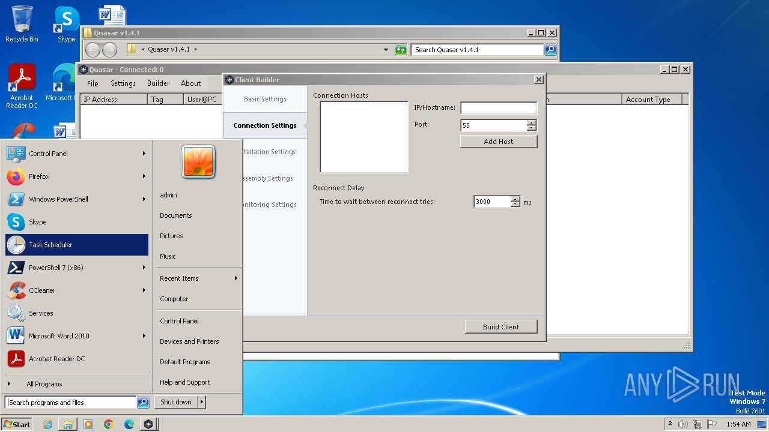Viewport: 769px width, 432px height.
Task: Select Connection Settings tab
Action: 265,125
